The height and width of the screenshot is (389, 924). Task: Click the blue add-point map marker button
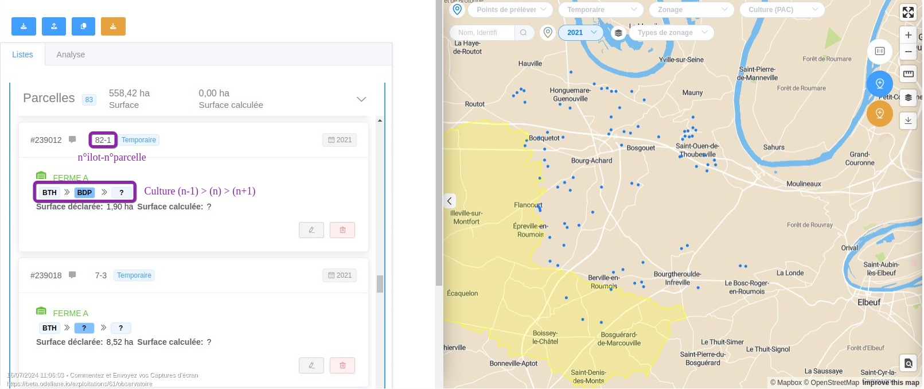pyautogui.click(x=879, y=84)
